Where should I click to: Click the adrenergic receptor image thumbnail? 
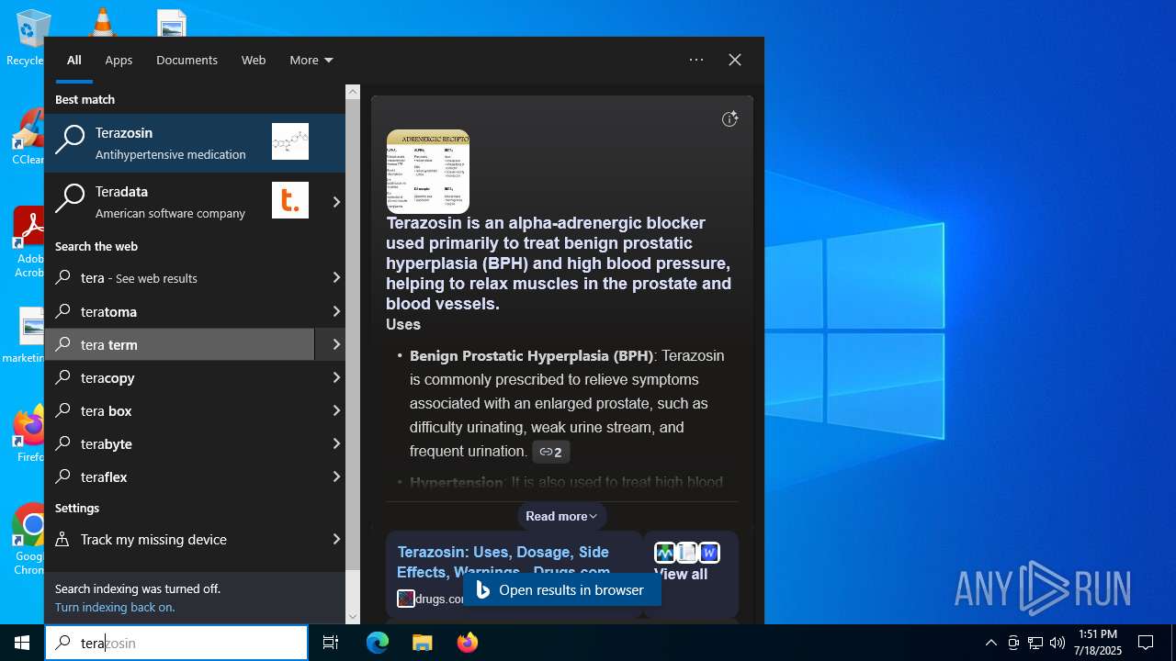[428, 172]
